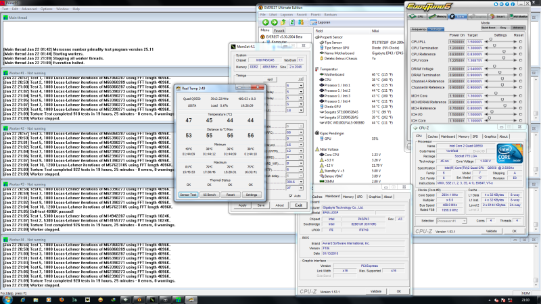The height and width of the screenshot is (304, 541).
Task: Click MemSet spd button
Action: point(270,79)
